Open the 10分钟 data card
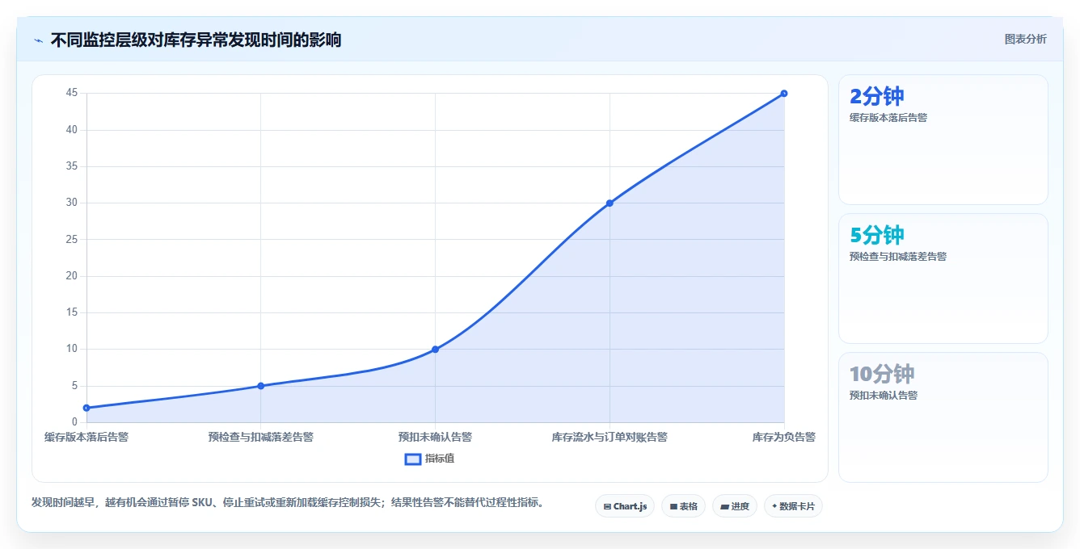 pyautogui.click(x=943, y=417)
